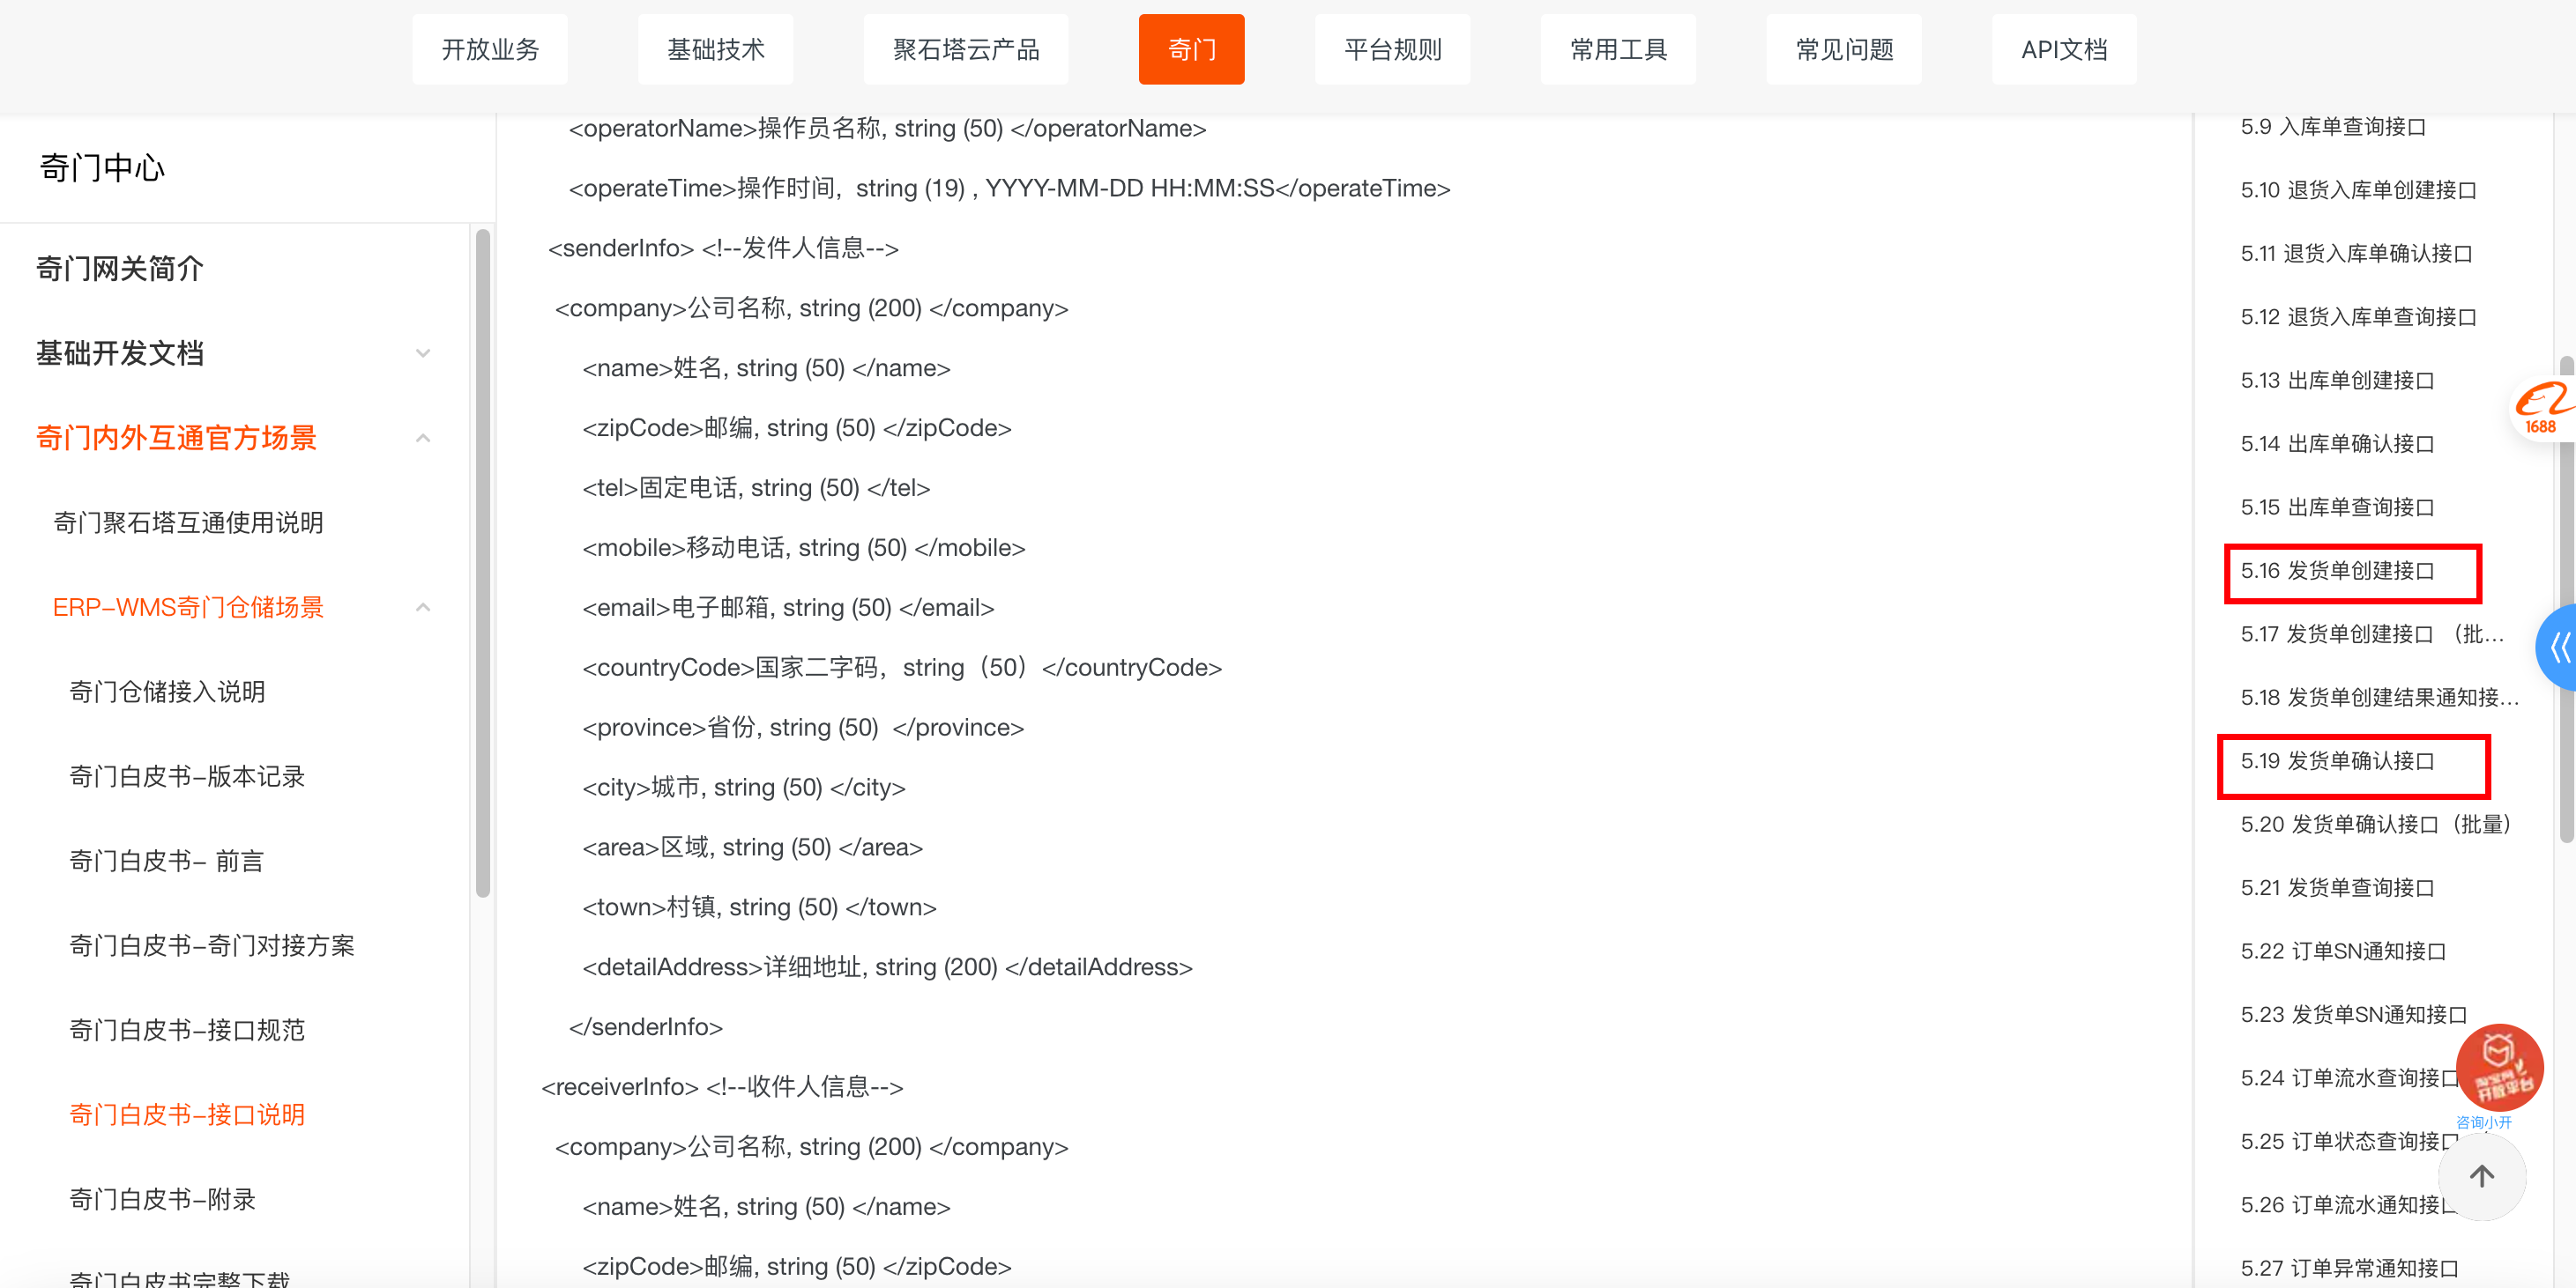Viewport: 2576px width, 1288px height.
Task: Open the 聚石塔云产品 tab
Action: point(966,50)
